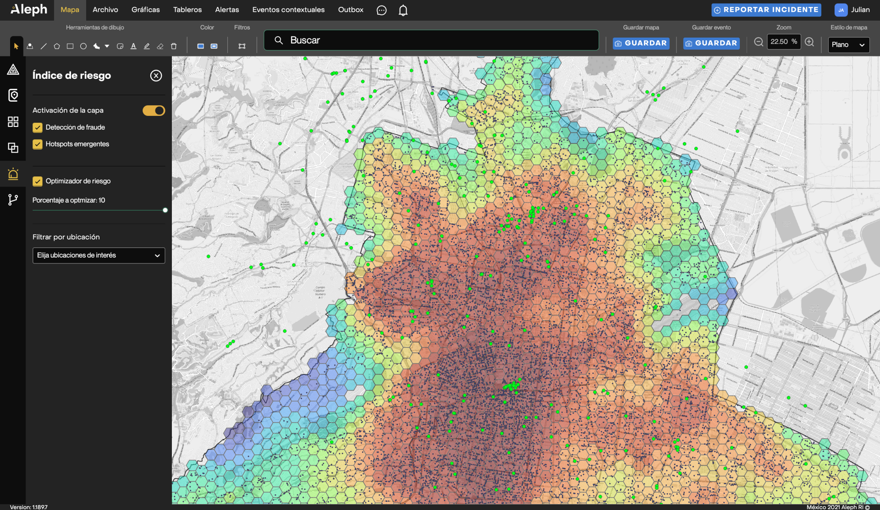This screenshot has width=880, height=510.
Task: Open the chat messages icon
Action: point(381,10)
